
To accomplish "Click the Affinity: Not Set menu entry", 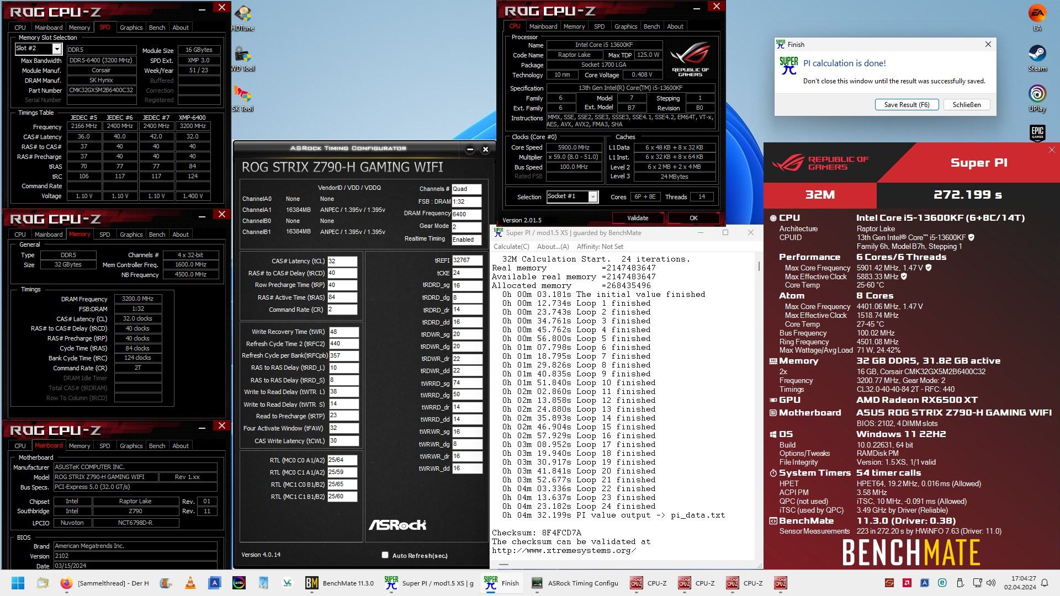I will tap(600, 247).
